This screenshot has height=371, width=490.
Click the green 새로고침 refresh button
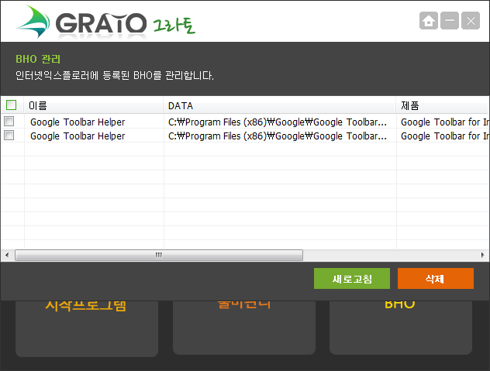pos(352,279)
